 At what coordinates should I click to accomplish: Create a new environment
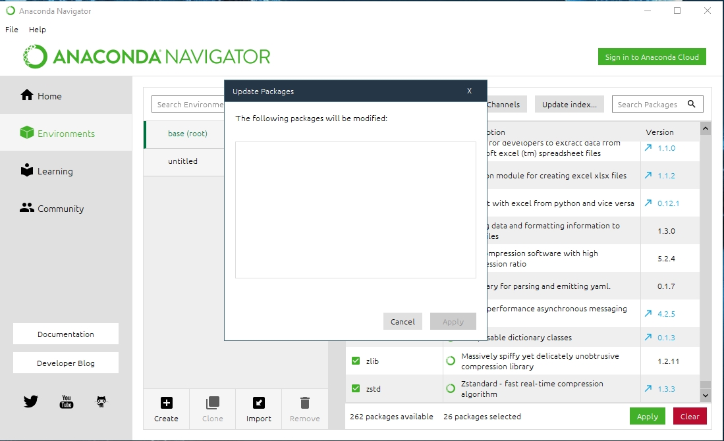coord(166,409)
